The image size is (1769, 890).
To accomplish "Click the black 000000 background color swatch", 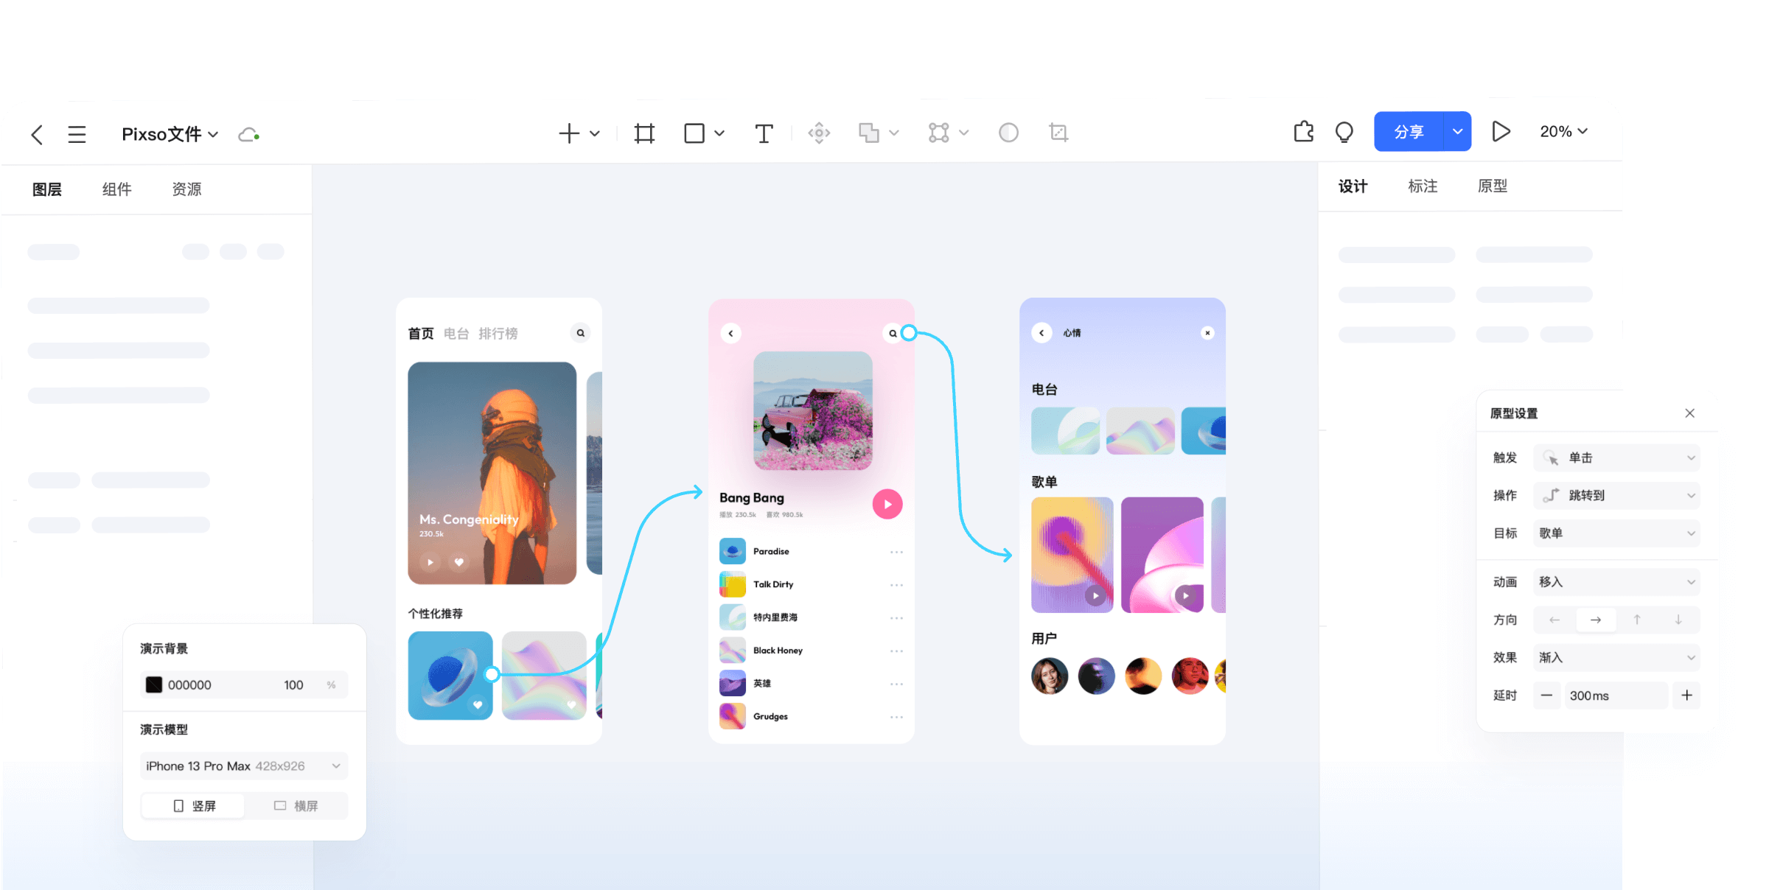I will coord(154,685).
